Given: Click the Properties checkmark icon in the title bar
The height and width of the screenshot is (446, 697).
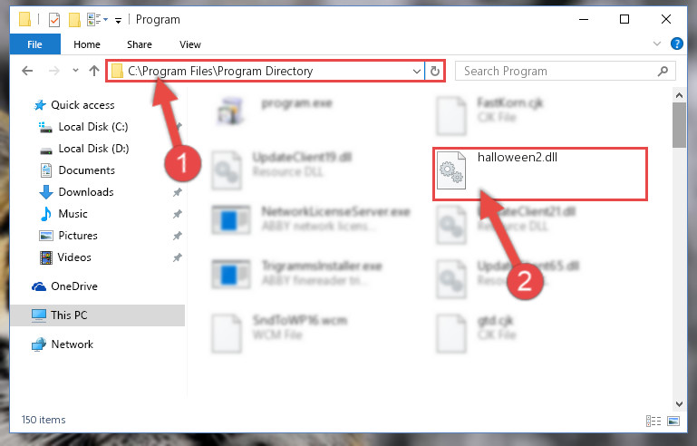Looking at the screenshot, I should [54, 20].
